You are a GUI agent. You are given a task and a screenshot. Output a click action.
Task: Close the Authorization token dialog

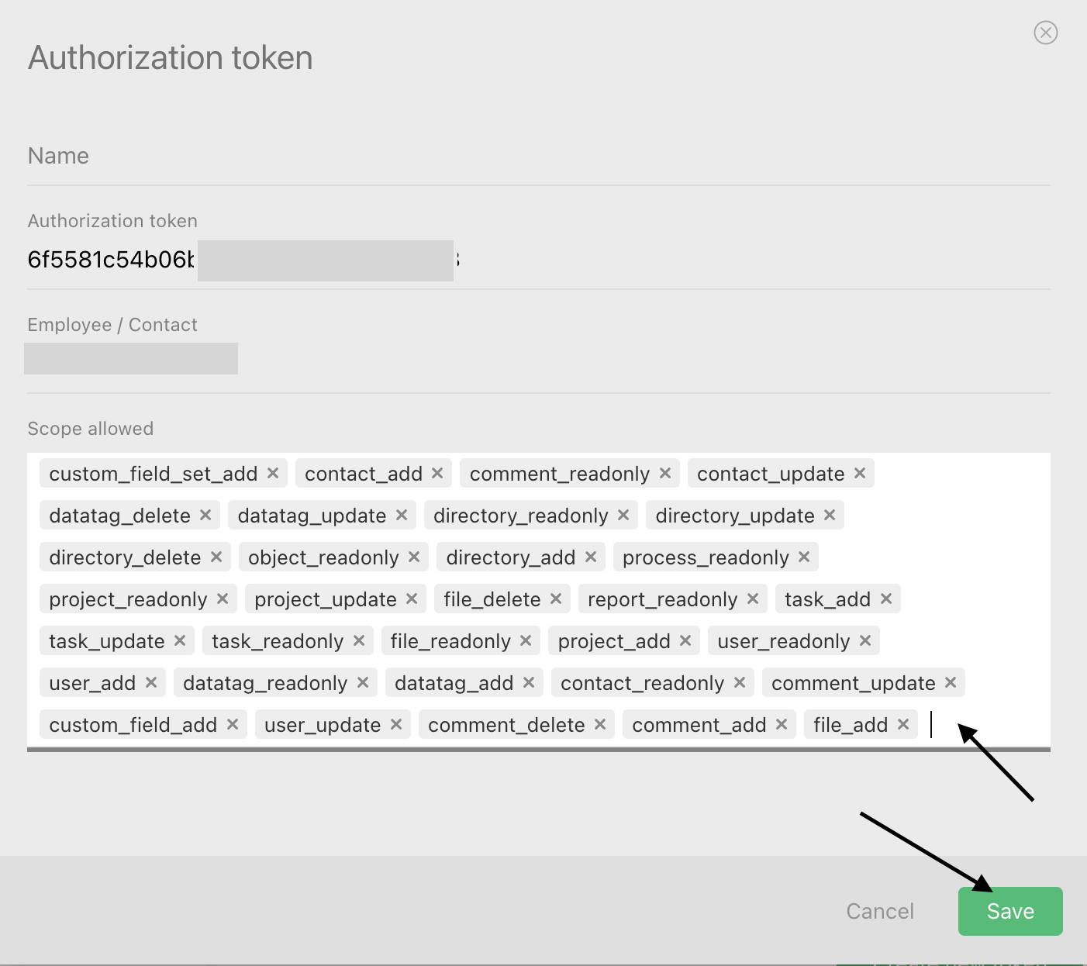coord(1046,33)
